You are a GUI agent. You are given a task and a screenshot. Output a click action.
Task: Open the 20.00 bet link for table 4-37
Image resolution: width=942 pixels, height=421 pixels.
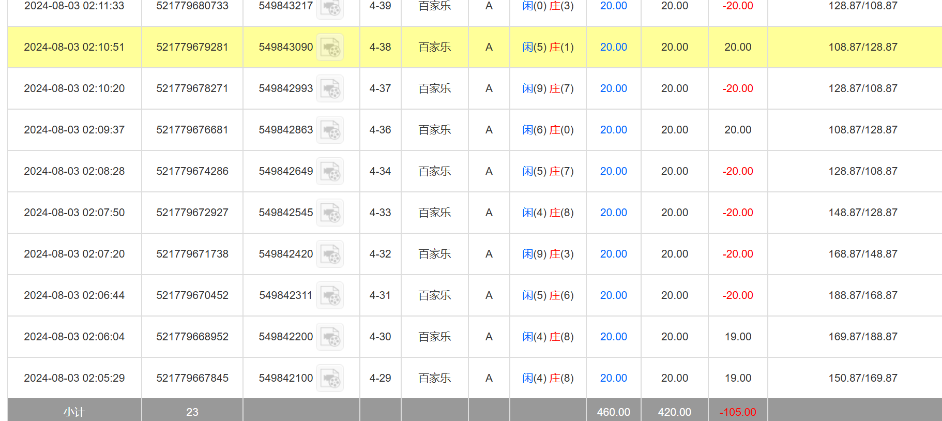click(x=613, y=88)
